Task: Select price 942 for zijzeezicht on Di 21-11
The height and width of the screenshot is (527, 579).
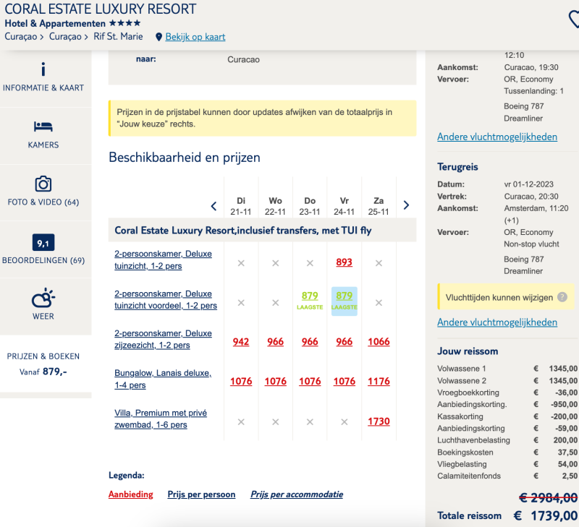Action: [x=241, y=342]
